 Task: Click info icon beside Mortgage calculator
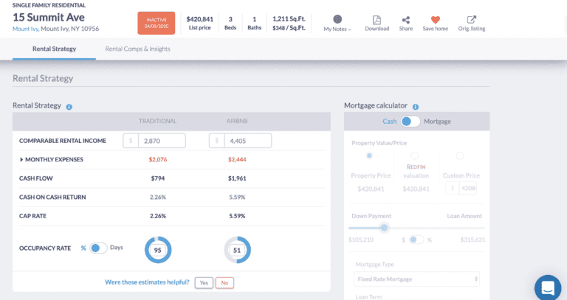[x=416, y=106]
